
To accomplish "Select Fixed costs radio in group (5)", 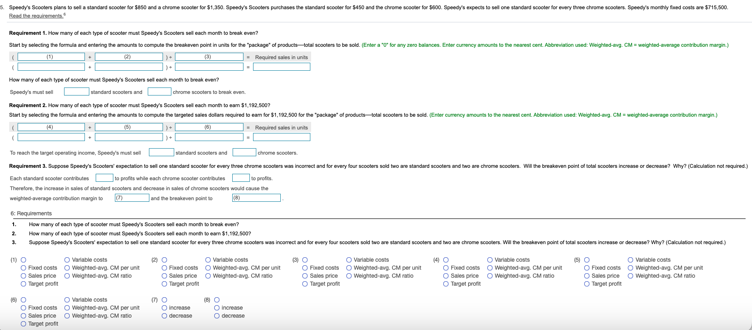I will pos(587,268).
